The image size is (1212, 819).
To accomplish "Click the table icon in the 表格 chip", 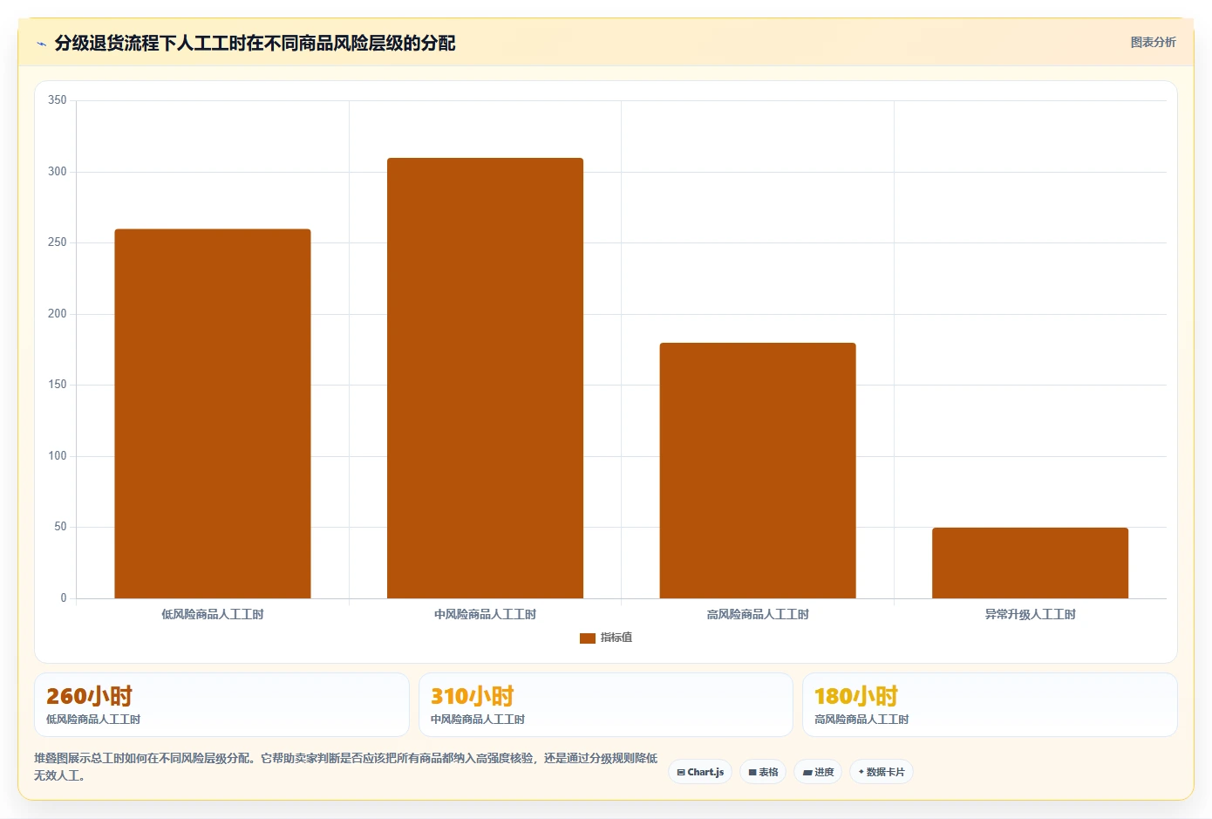I will (752, 773).
